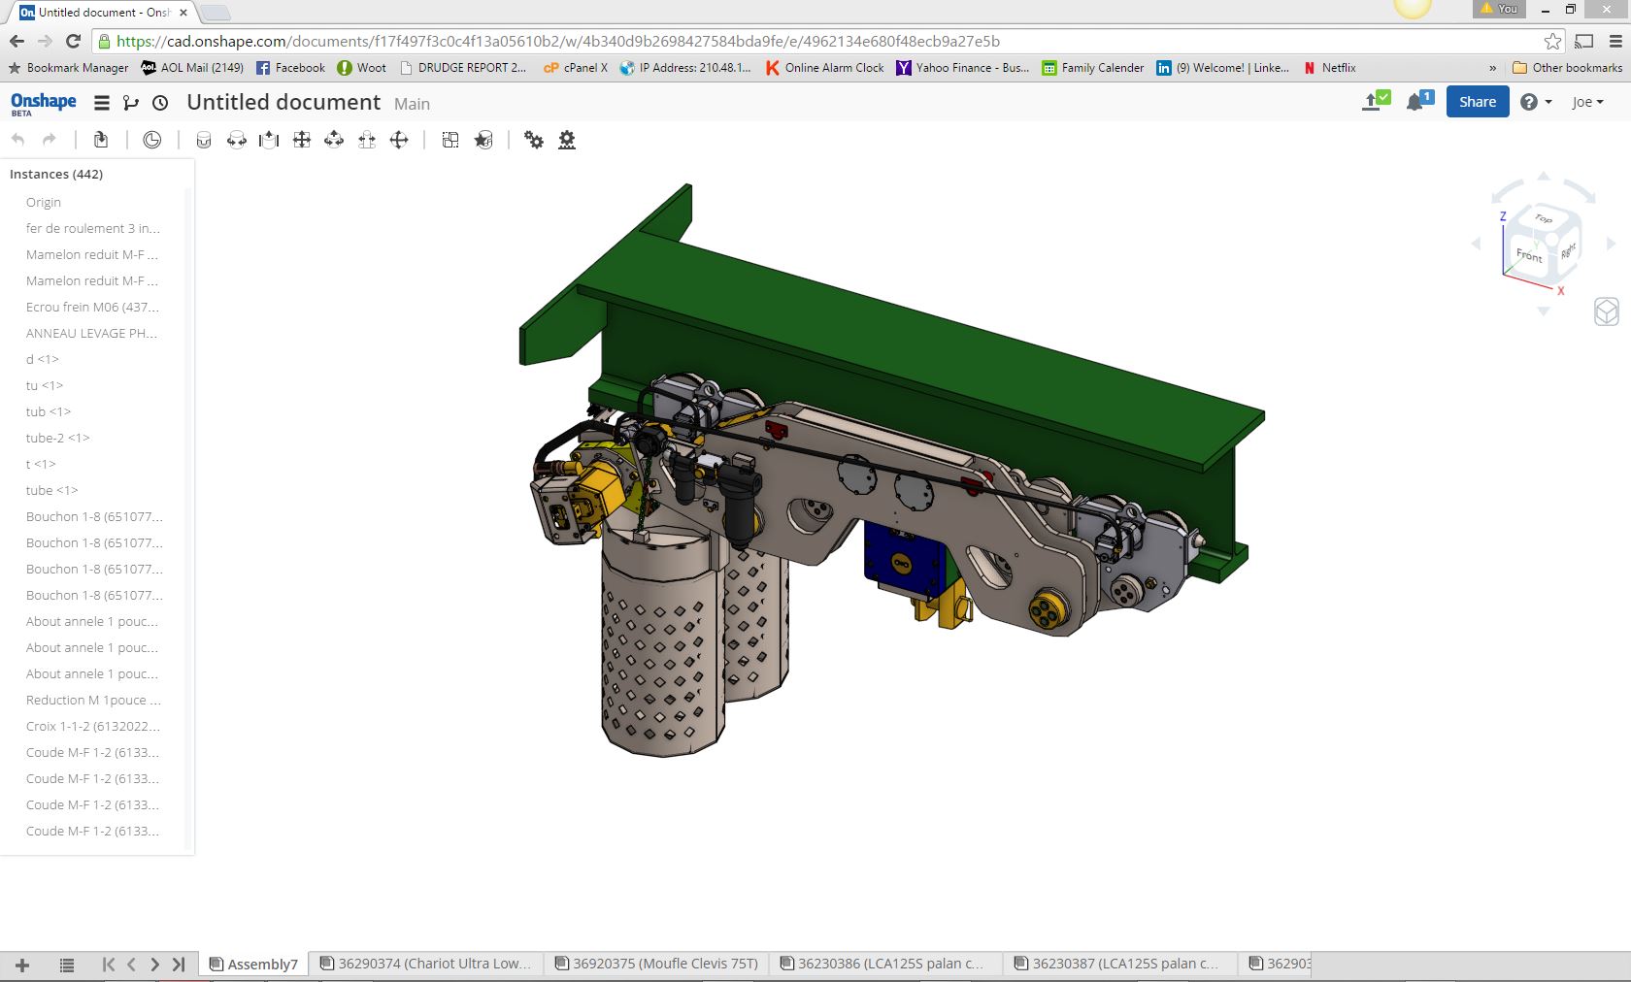Open the Onshape hamburger main menu

(101, 103)
